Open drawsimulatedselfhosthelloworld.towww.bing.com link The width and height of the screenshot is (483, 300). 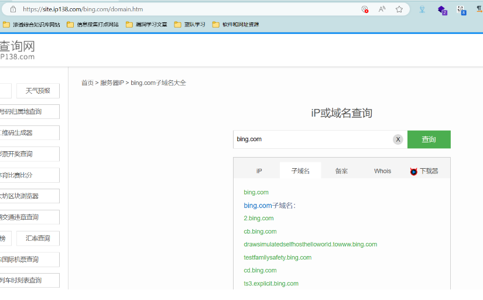tap(310, 244)
